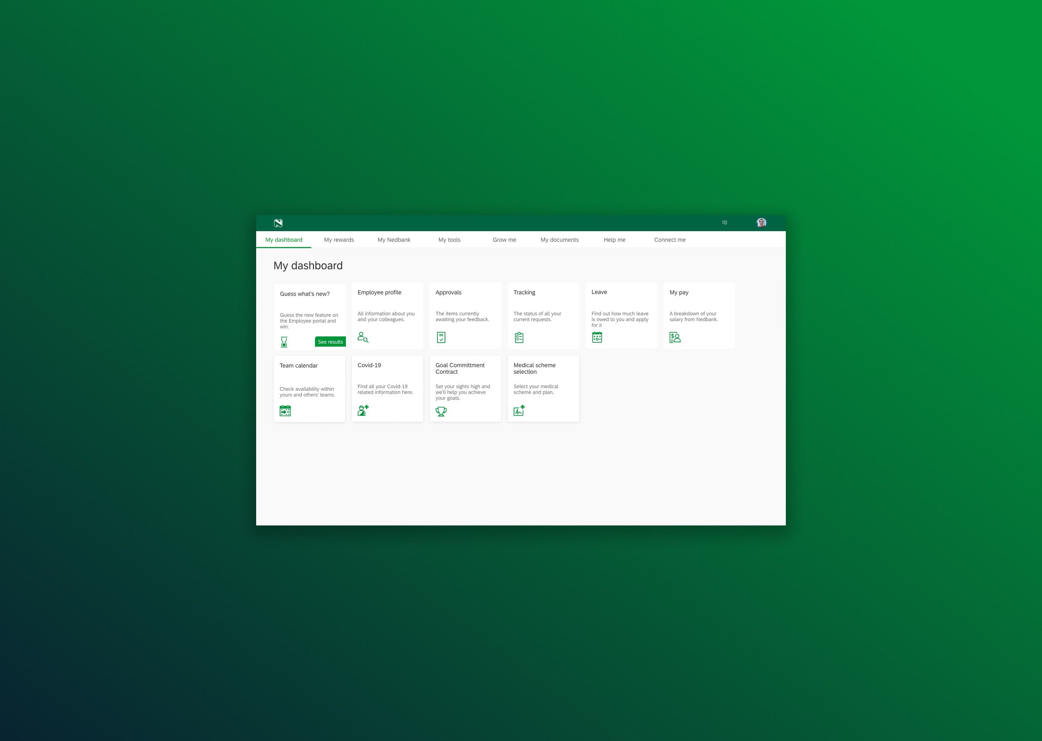Click the Employee profile tile
The image size is (1042, 741).
pyautogui.click(x=387, y=315)
